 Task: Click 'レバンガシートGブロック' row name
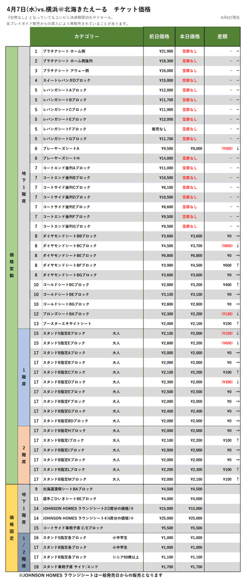[65, 138]
